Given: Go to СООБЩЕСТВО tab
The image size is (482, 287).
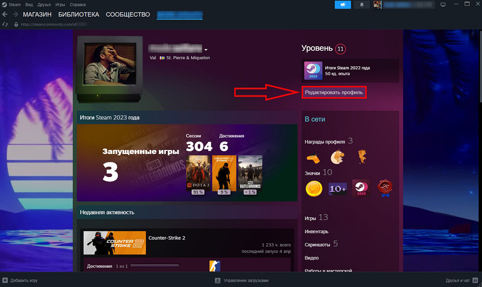Looking at the screenshot, I should [128, 15].
